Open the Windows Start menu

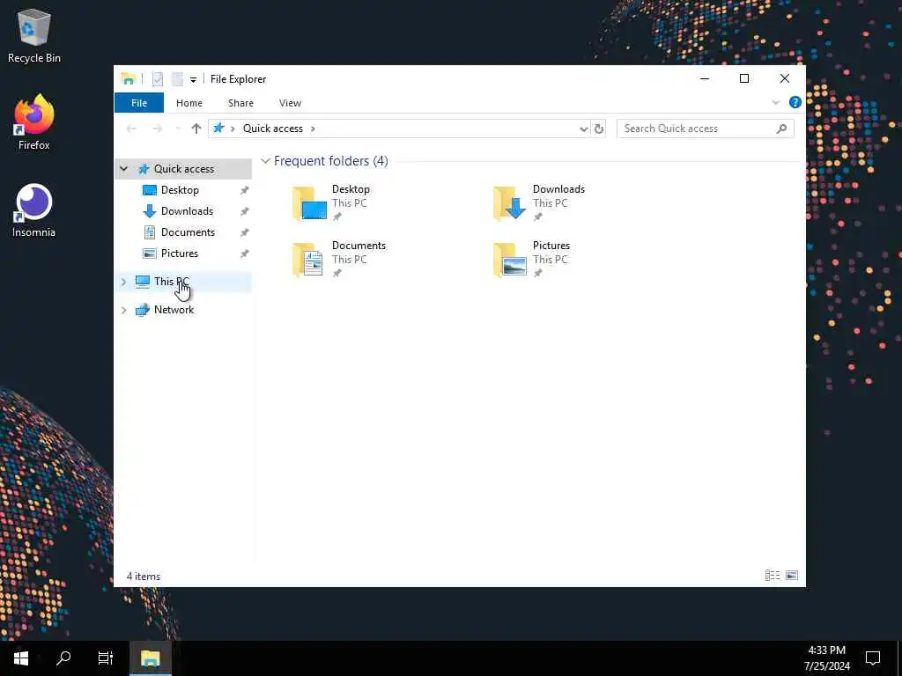21,658
